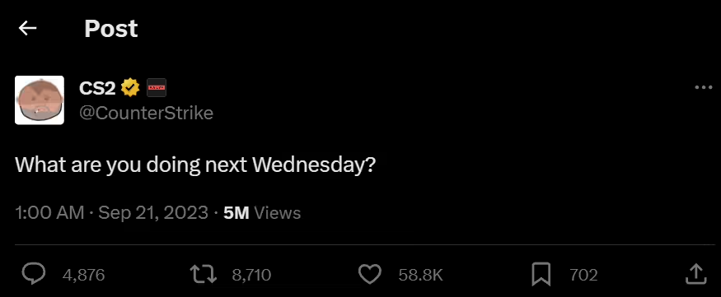Image resolution: width=721 pixels, height=297 pixels.
Task: Click the reply speech bubble icon
Action: (34, 274)
